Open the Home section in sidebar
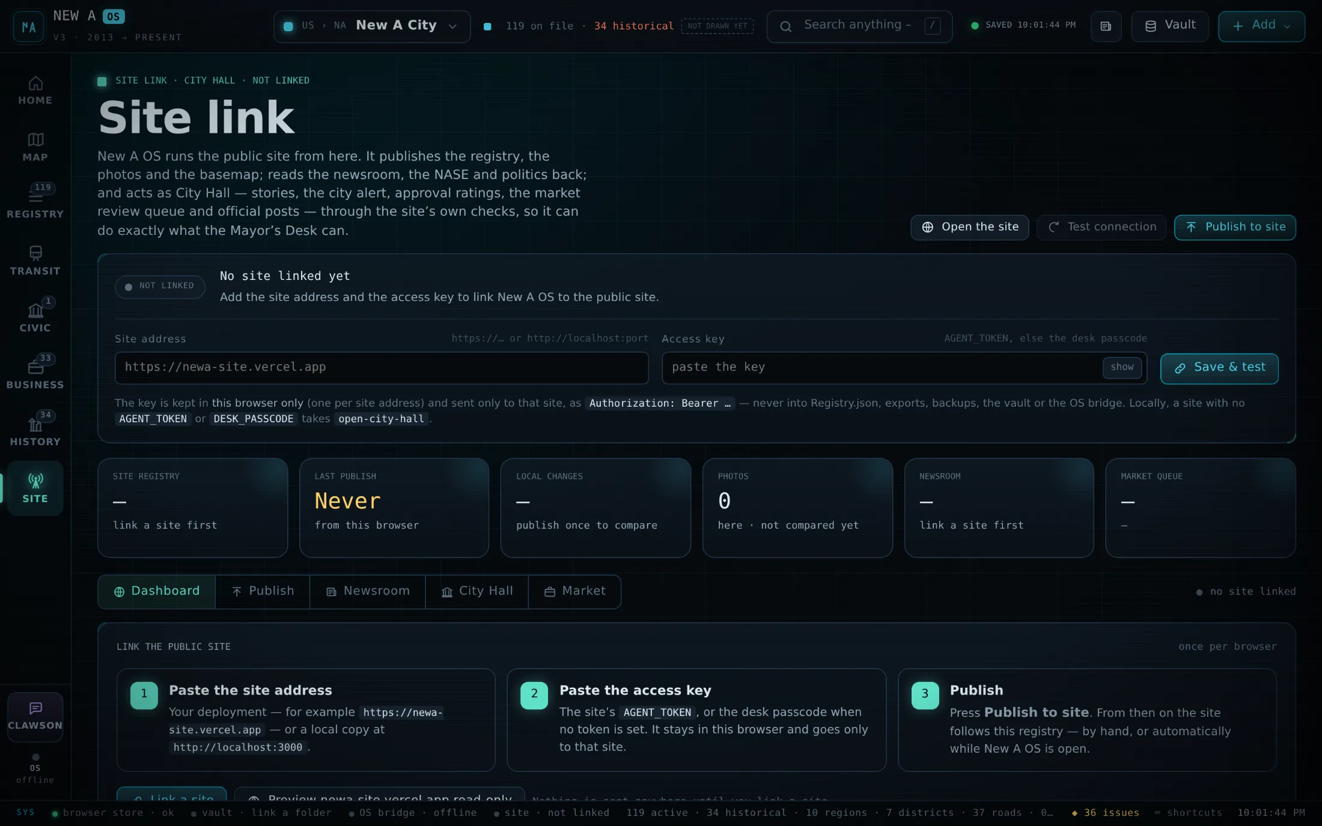This screenshot has width=1322, height=826. coord(35,90)
